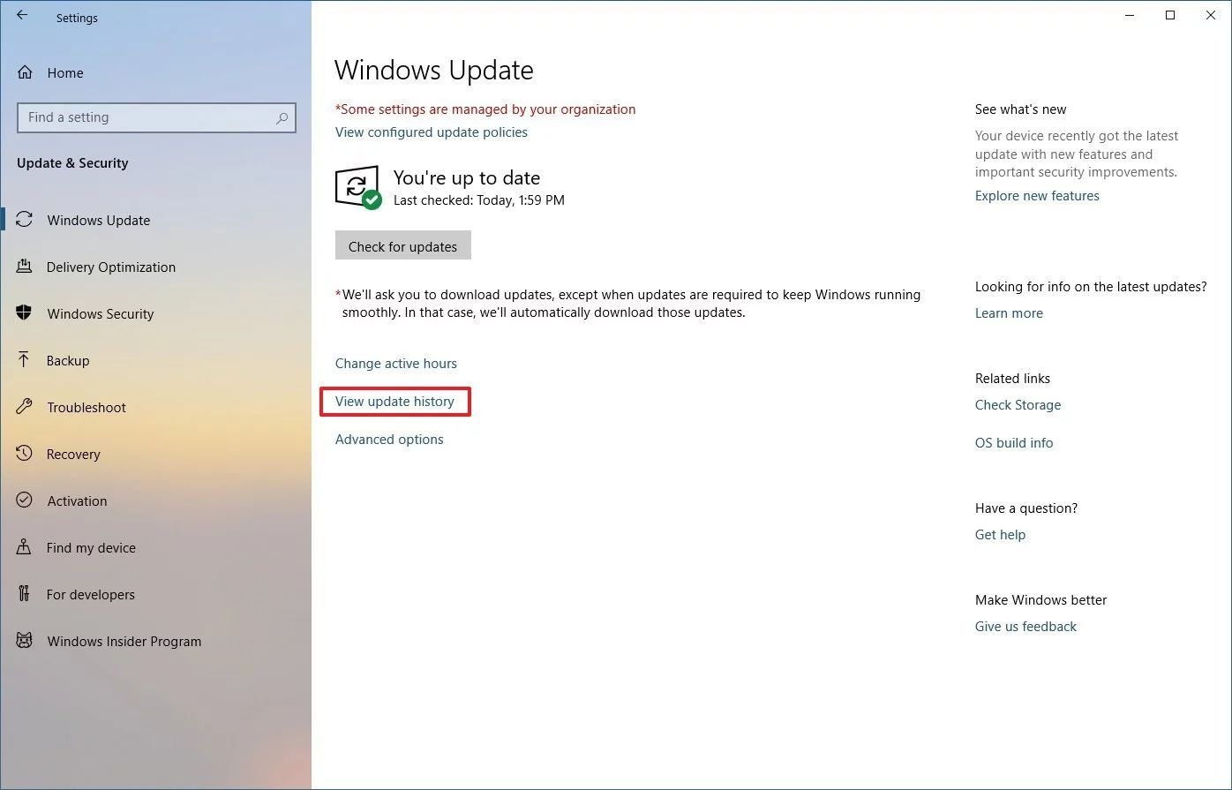Click the Windows Security shield icon
This screenshot has height=790, width=1232.
[x=25, y=313]
